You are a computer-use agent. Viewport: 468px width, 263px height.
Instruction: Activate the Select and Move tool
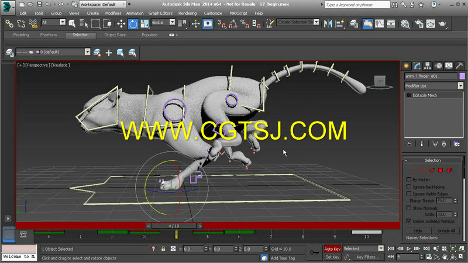(x=121, y=23)
